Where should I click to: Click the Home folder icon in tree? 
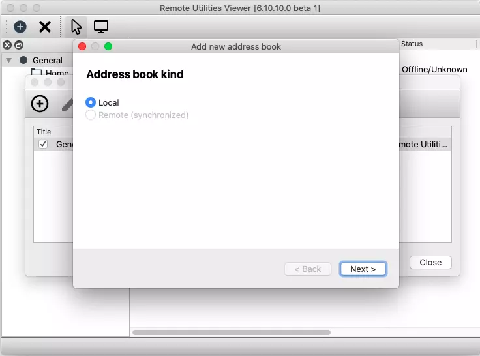(37, 73)
